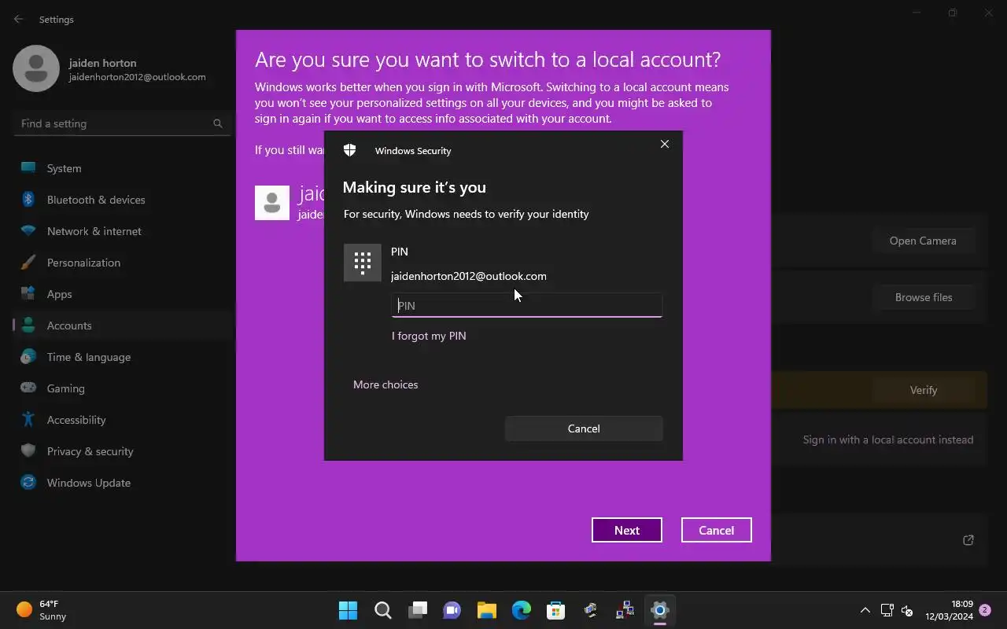This screenshot has width=1007, height=629.
Task: Click the search magnifier in Settings
Action: click(x=218, y=123)
